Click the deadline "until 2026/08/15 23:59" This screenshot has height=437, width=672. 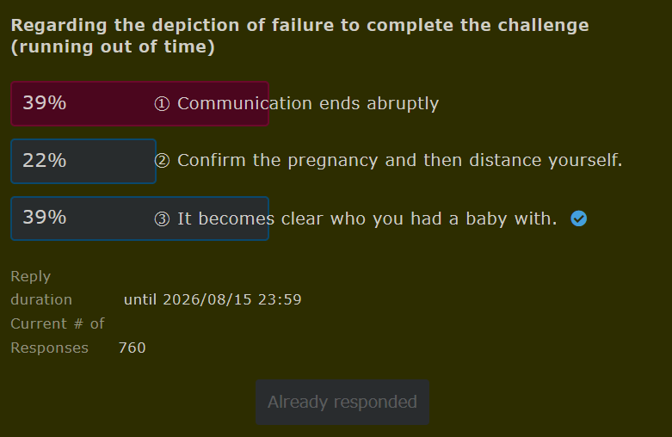(x=213, y=299)
